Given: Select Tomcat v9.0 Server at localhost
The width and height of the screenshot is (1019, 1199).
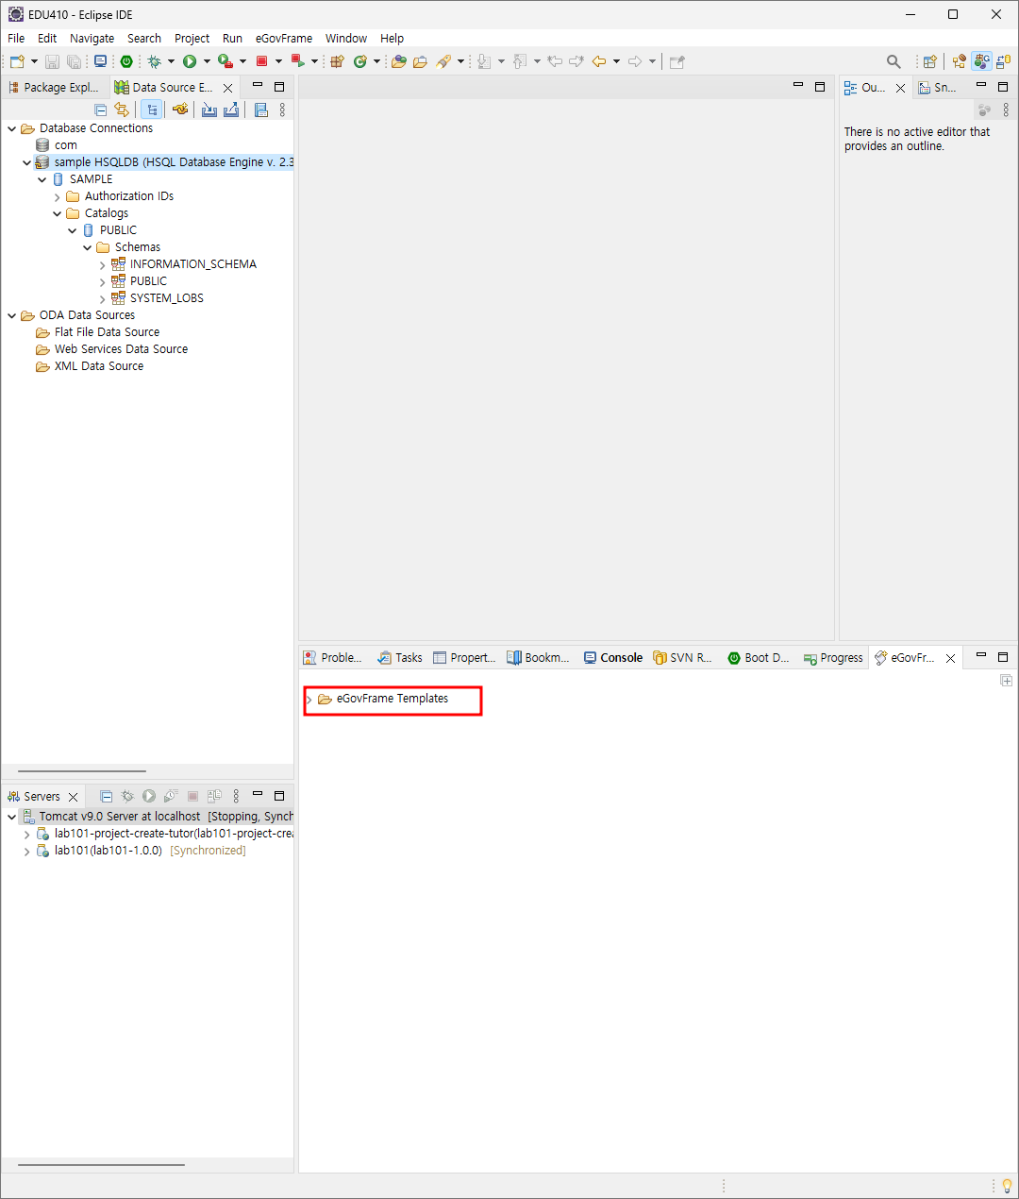Looking at the screenshot, I should (157, 817).
